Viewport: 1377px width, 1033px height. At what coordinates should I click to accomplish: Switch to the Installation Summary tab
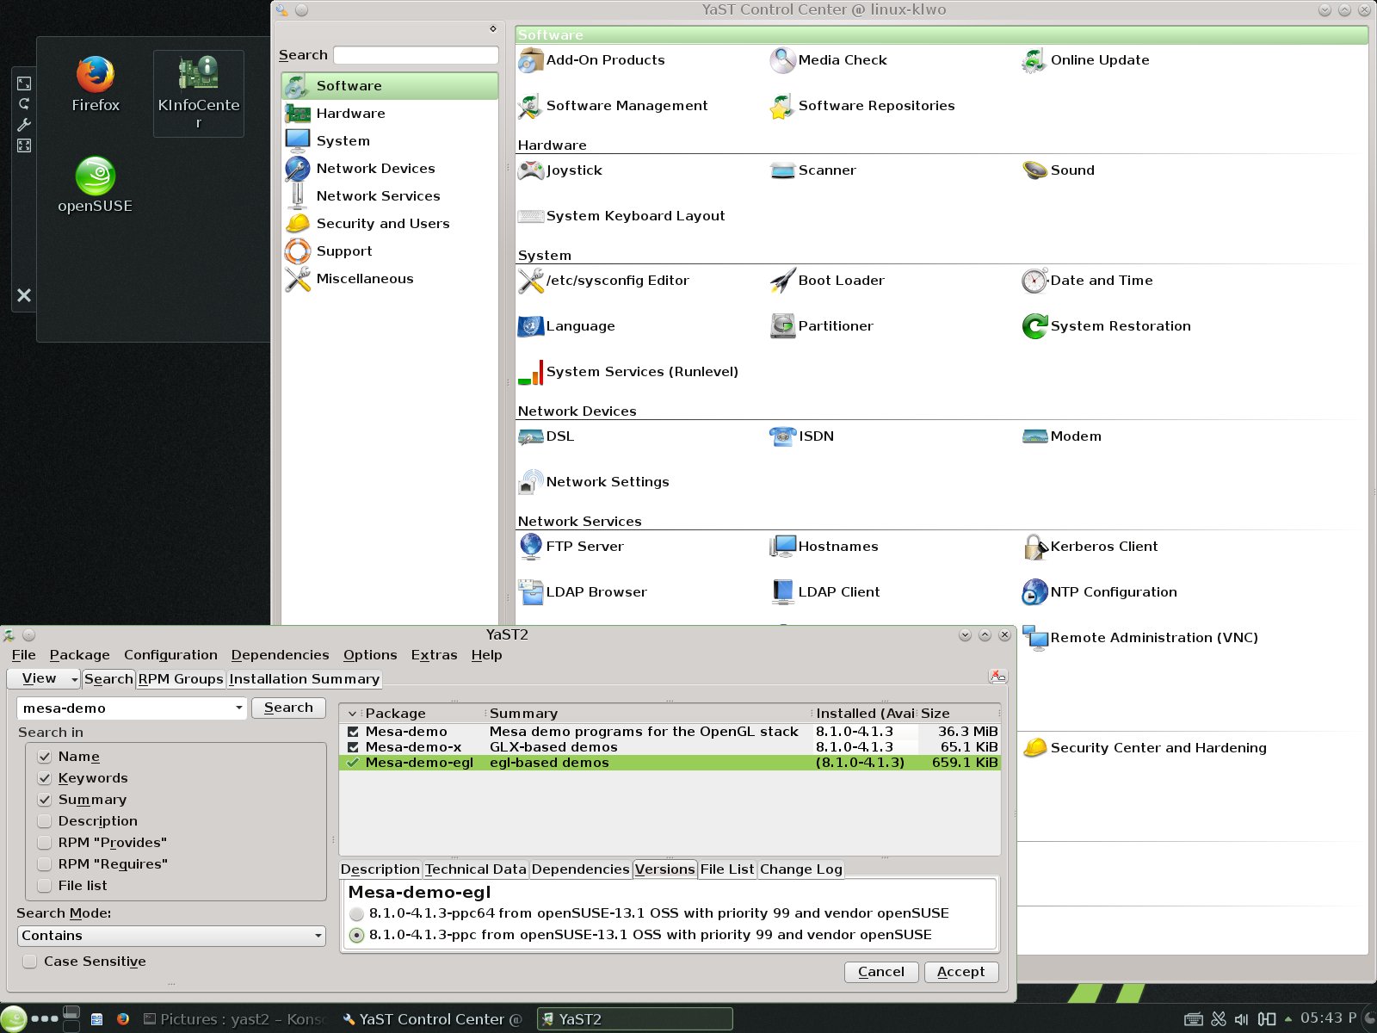tap(304, 679)
